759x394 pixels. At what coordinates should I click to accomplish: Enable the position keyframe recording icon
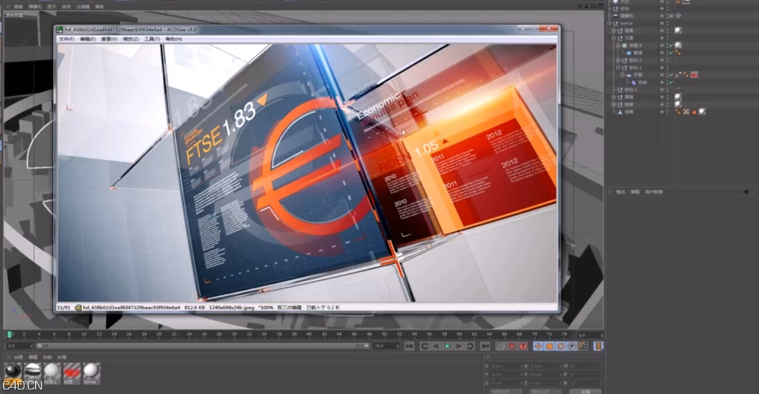[x=538, y=346]
